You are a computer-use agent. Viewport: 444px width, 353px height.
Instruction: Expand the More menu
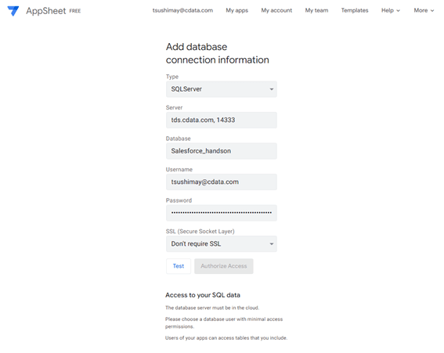click(x=424, y=10)
